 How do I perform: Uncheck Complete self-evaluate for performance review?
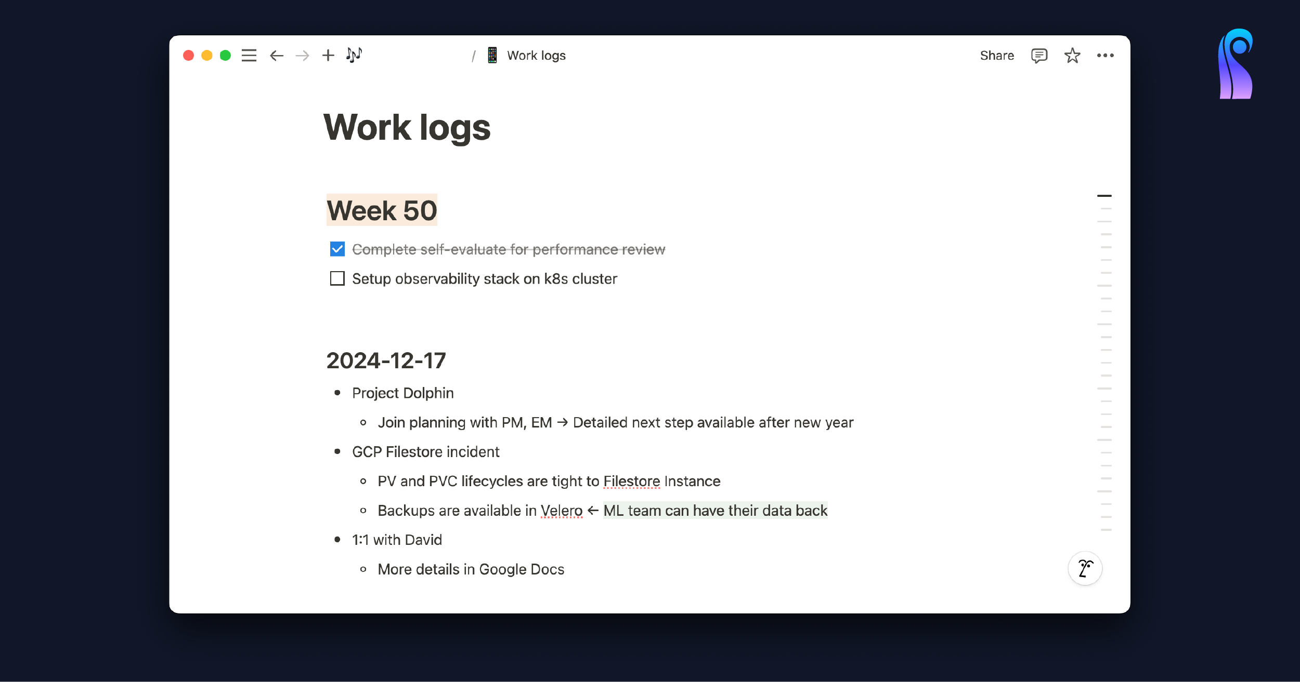click(x=337, y=249)
